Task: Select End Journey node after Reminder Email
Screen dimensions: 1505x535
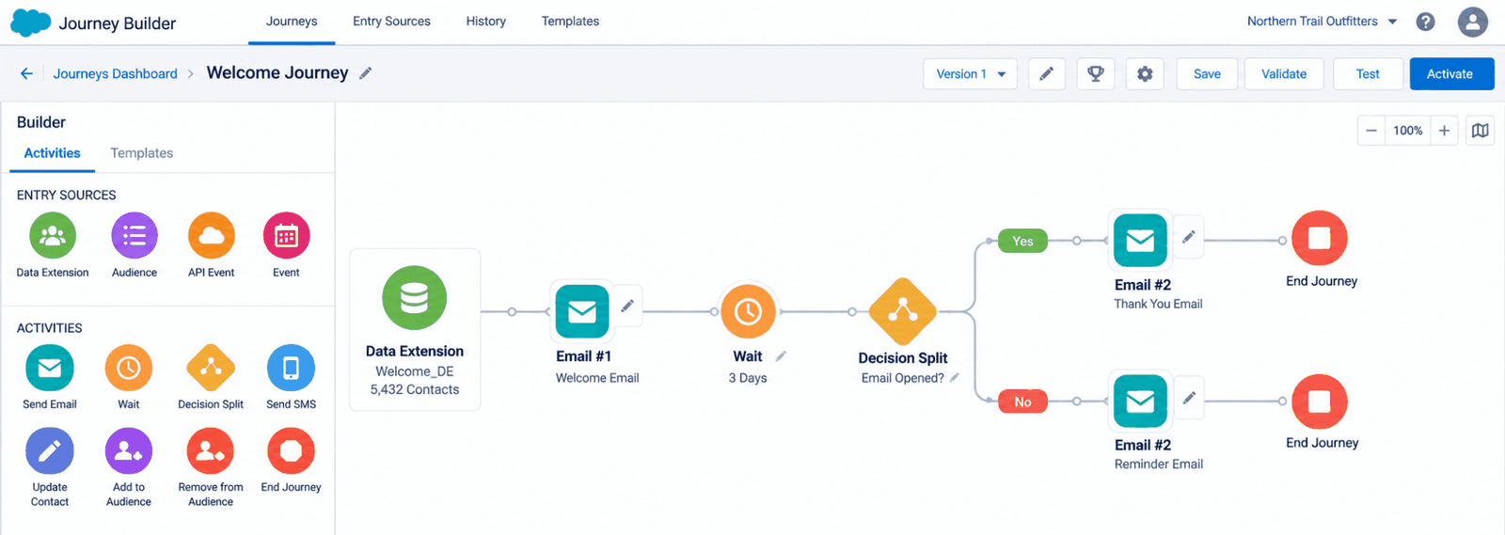Action: [x=1319, y=401]
